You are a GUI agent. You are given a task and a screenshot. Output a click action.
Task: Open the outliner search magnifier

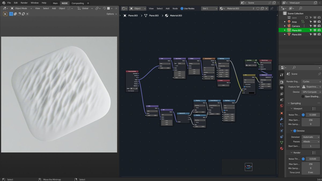(301, 8)
